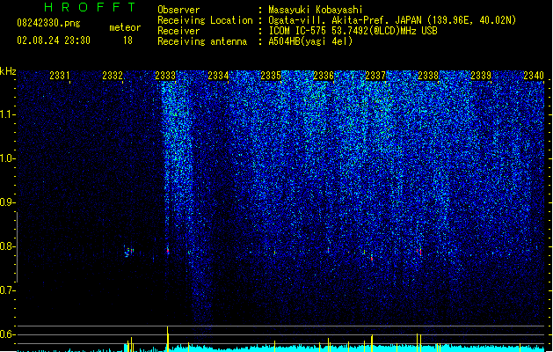Click the red meteor echo at 2333
The height and width of the screenshot is (352, 553).
(168, 250)
